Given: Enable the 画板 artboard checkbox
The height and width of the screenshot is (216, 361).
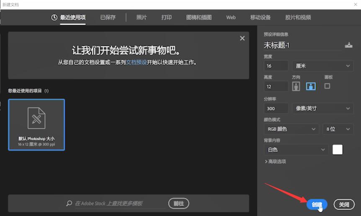Looking at the screenshot, I should pyautogui.click(x=327, y=86).
